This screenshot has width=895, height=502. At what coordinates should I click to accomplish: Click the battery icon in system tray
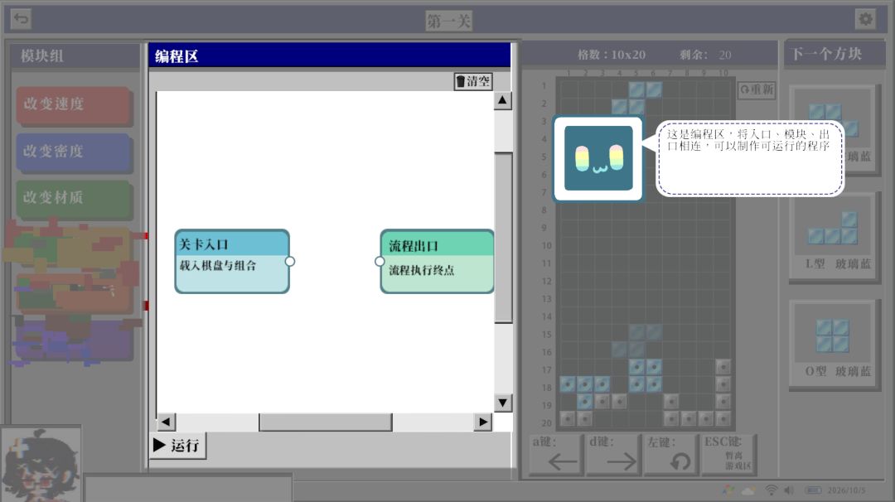coord(814,490)
